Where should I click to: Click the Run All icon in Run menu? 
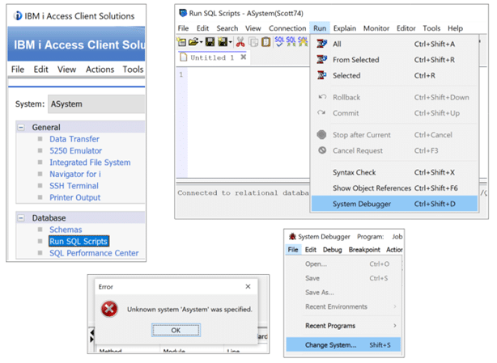(322, 44)
